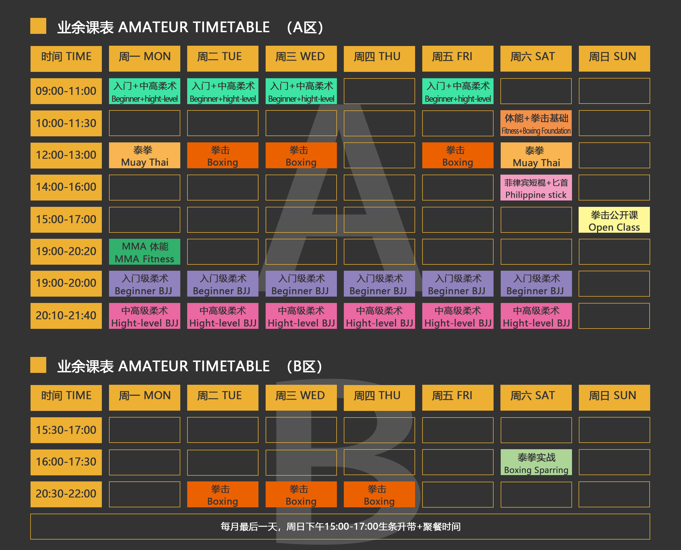681x550 pixels.
Task: Select the 周一 MON header in A区 table
Action: pyautogui.click(x=144, y=59)
